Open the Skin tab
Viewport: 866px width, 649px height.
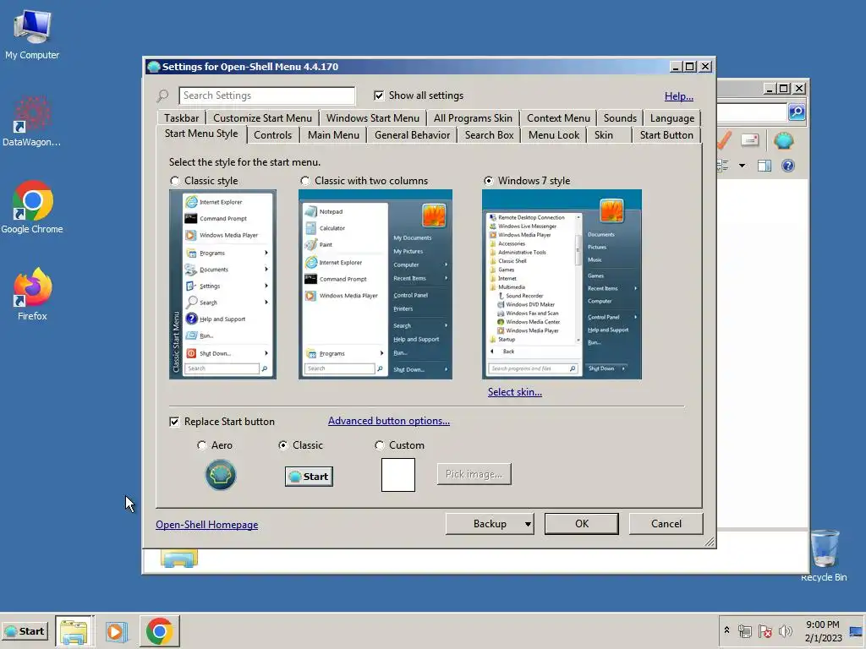pos(604,135)
